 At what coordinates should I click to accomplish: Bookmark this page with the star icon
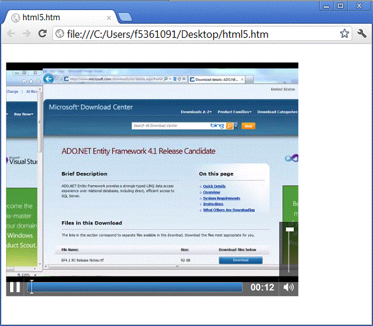345,34
